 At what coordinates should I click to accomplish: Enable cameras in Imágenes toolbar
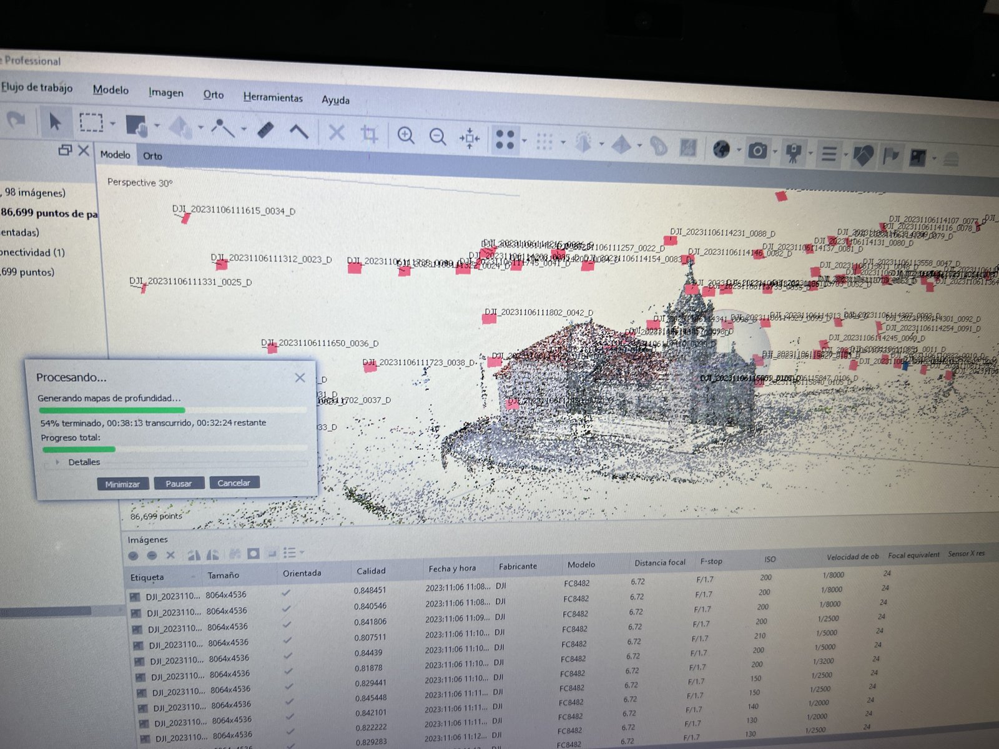click(x=133, y=555)
